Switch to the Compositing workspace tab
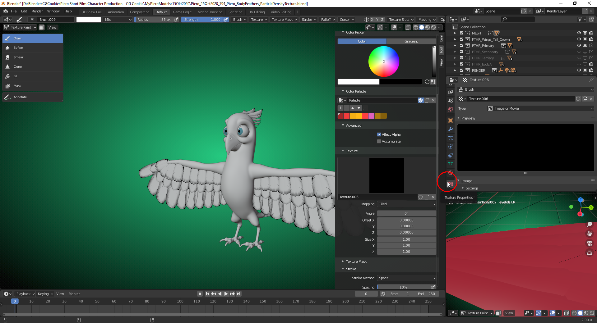Image resolution: width=597 pixels, height=323 pixels. coord(140,12)
